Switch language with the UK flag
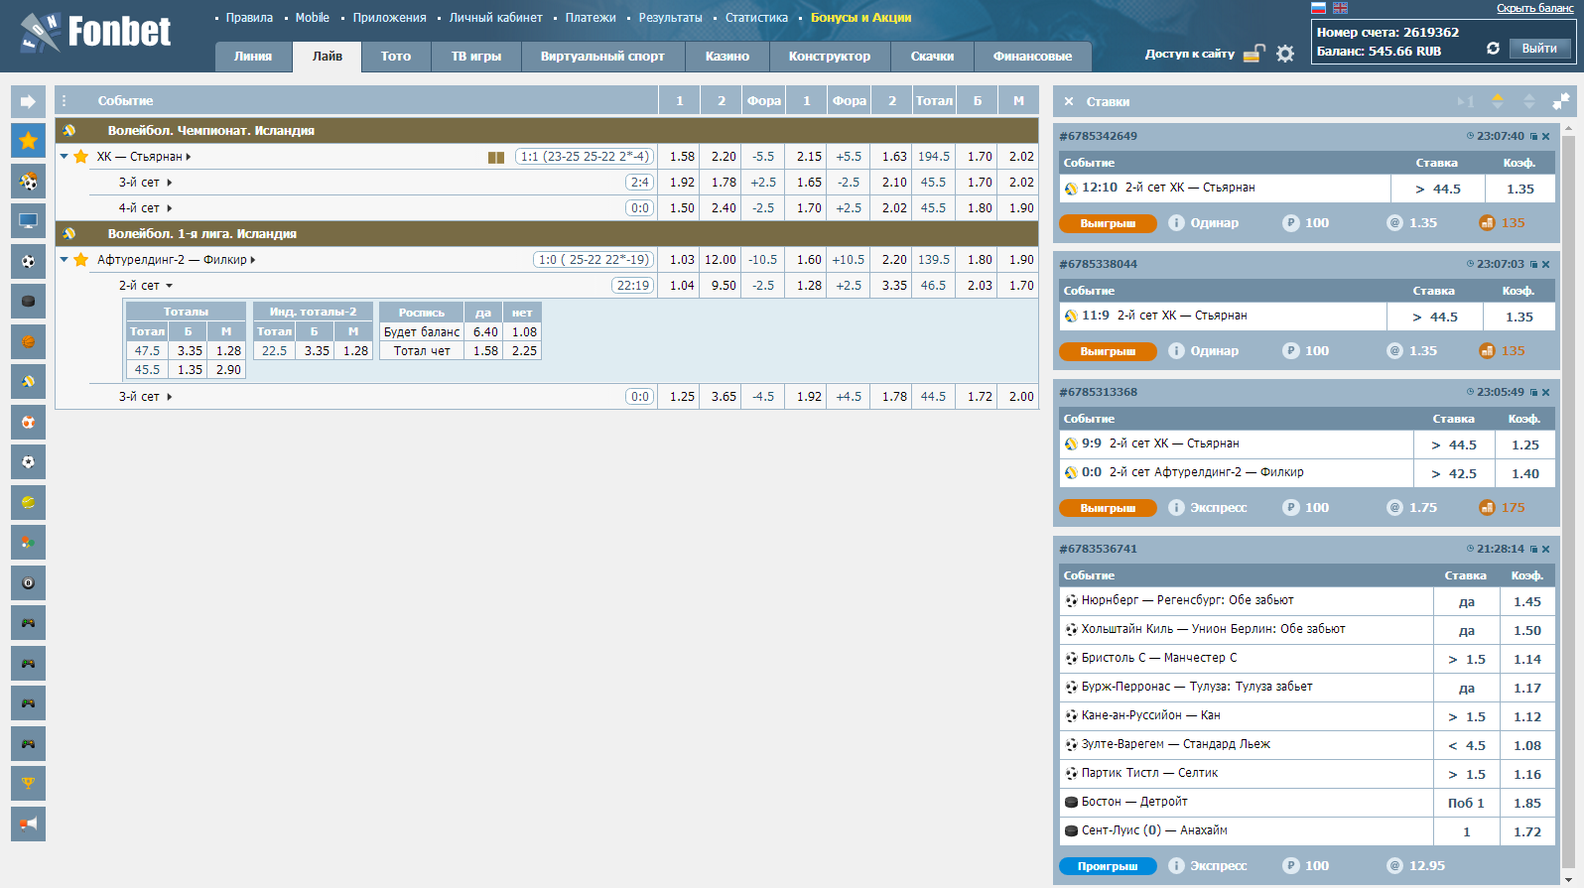The height and width of the screenshot is (888, 1584). (x=1340, y=8)
